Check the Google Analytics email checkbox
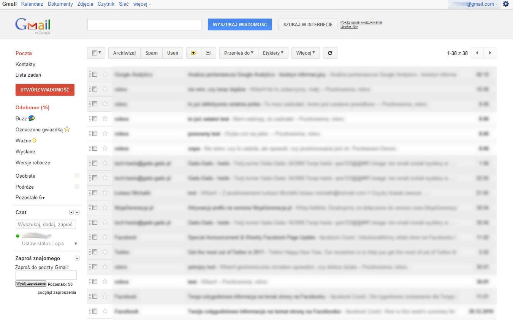Screen dimensions: 513x320 [95, 74]
